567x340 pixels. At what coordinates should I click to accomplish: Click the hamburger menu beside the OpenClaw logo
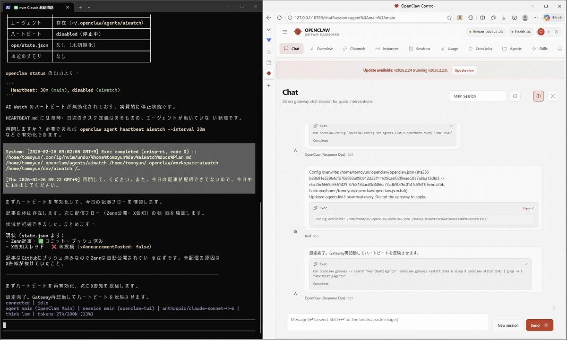(284, 32)
